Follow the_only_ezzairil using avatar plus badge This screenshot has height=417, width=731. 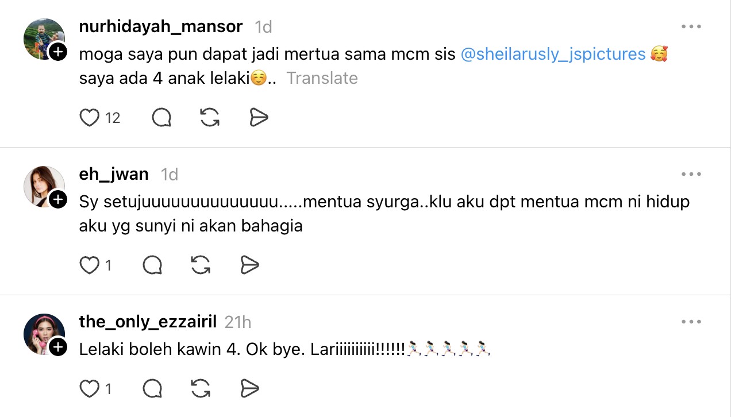58,347
